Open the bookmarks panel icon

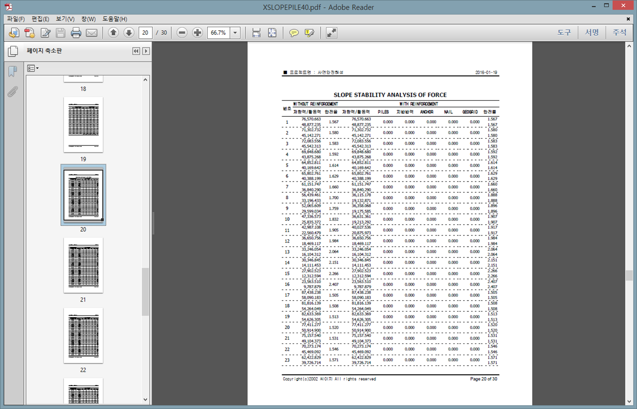point(13,71)
